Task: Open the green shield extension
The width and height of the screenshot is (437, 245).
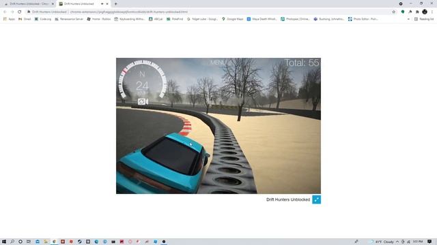Action: point(403,12)
